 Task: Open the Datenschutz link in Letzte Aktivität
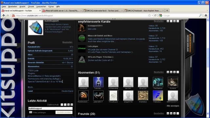click(53, 105)
